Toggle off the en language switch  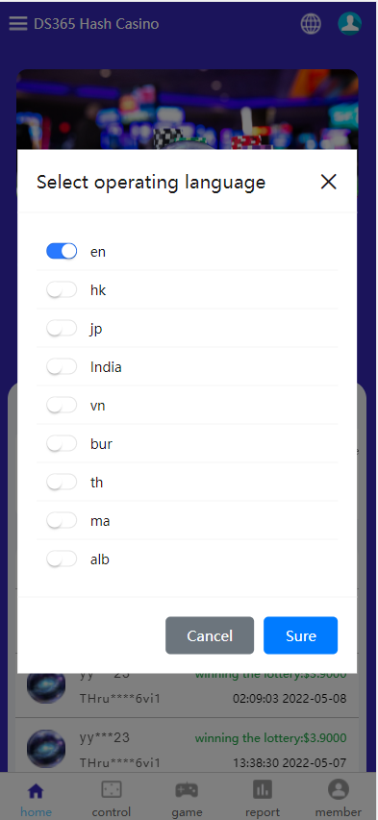(x=62, y=252)
